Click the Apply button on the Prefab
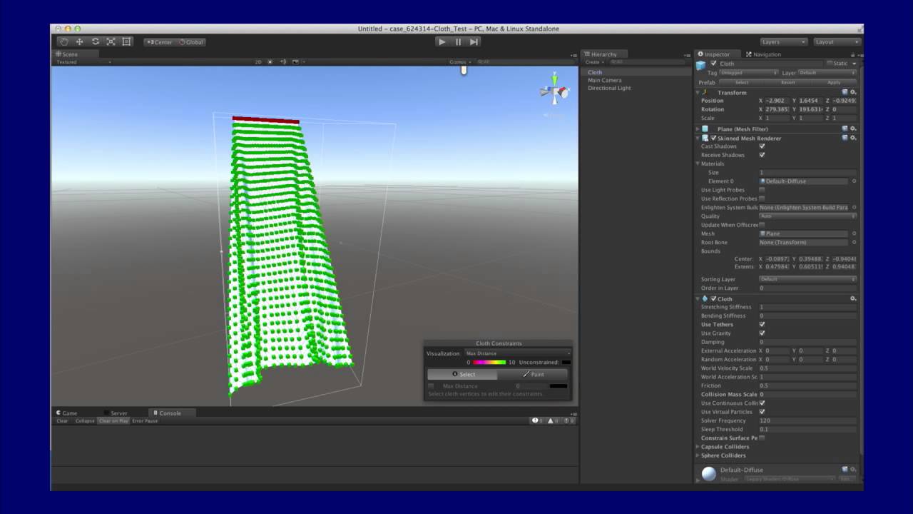The image size is (913, 514). [833, 82]
